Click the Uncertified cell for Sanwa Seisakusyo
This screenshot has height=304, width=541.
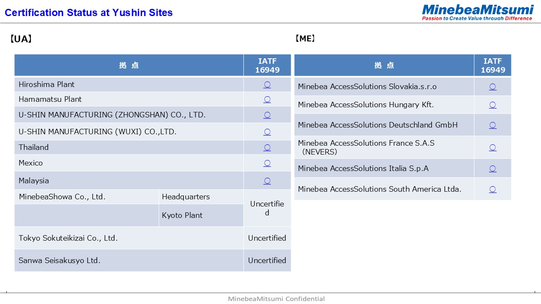(x=267, y=261)
